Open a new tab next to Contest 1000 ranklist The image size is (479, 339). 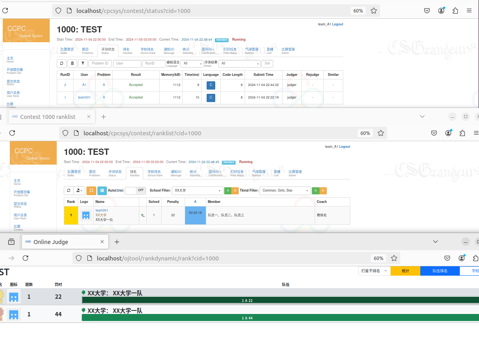click(x=103, y=117)
